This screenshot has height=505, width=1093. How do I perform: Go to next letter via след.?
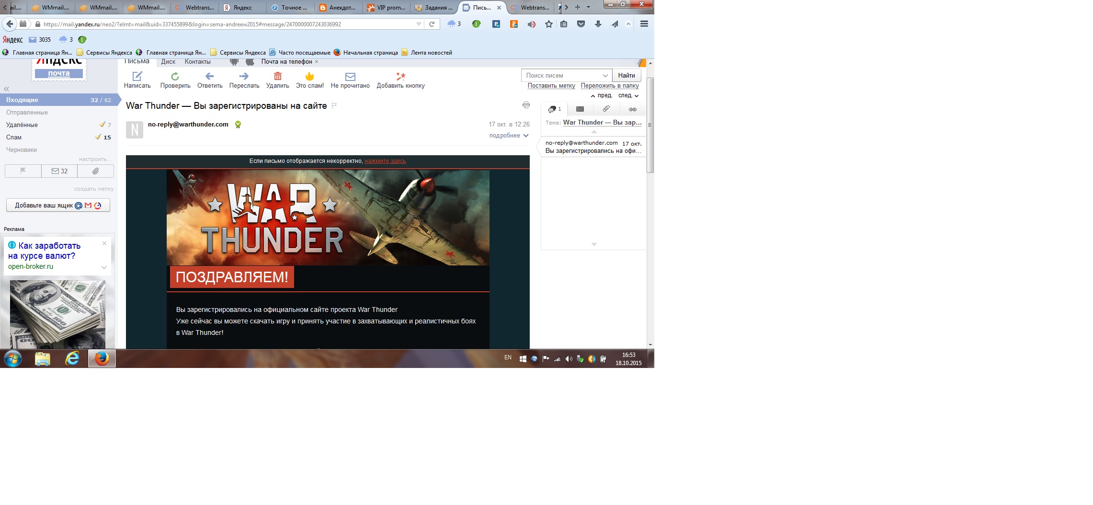(x=628, y=95)
